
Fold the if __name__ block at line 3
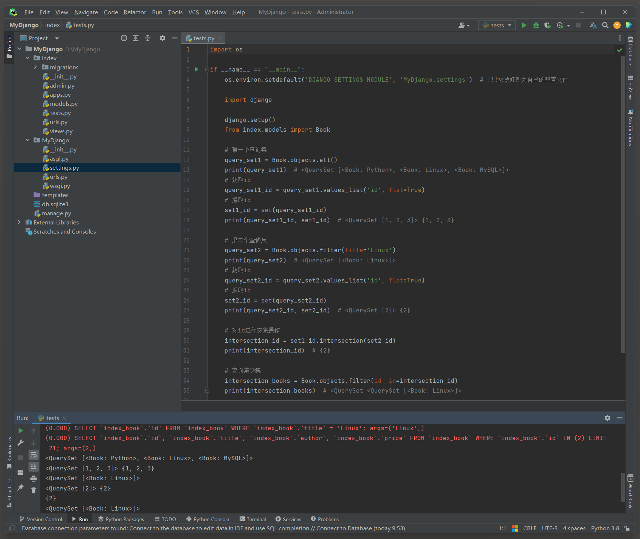(x=207, y=69)
